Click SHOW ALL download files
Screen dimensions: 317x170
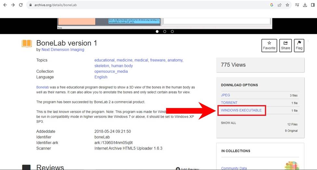click(229, 123)
